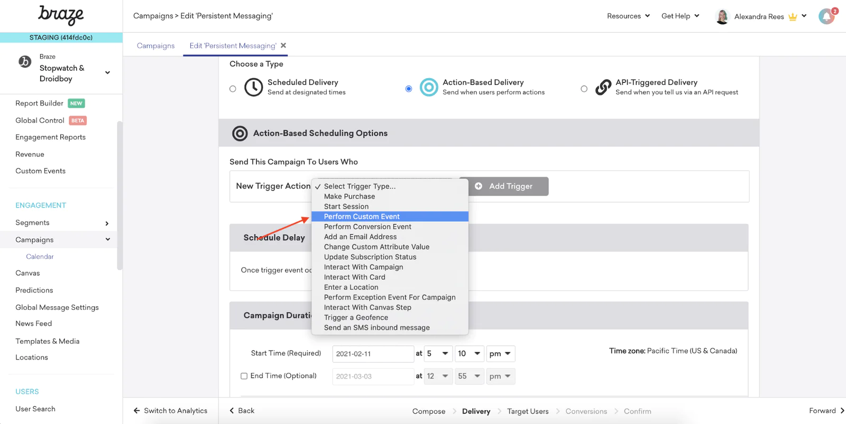Click the Action-Based Delivery target icon
The height and width of the screenshot is (424, 846).
[x=429, y=87]
